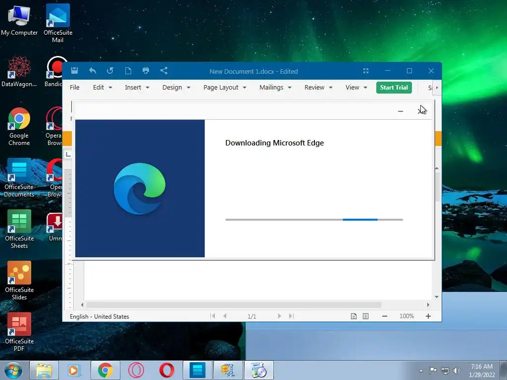
Task: Open Chrome from the taskbar
Action: pos(105,370)
